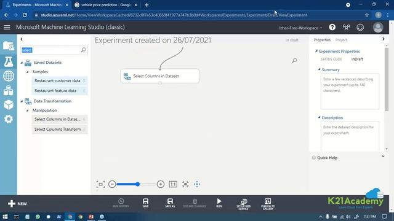This screenshot has width=394, height=221.
Task: Click the module search magnifier icon
Action: pos(83,50)
